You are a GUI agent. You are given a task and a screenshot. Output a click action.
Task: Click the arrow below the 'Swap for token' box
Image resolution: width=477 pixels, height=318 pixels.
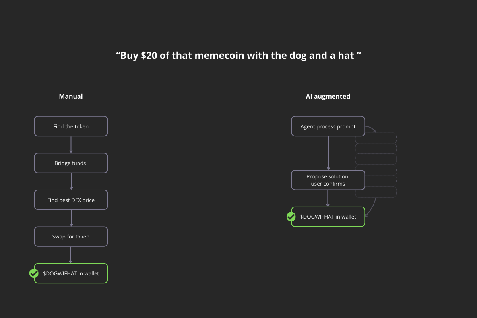coord(71,255)
